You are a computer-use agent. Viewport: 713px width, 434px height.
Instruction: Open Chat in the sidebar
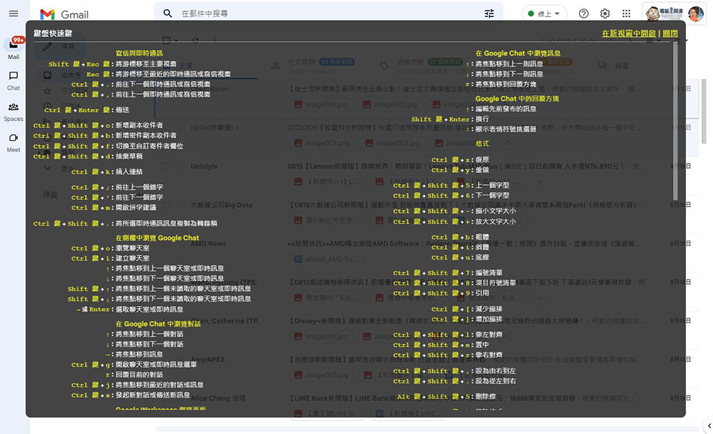[x=14, y=81]
